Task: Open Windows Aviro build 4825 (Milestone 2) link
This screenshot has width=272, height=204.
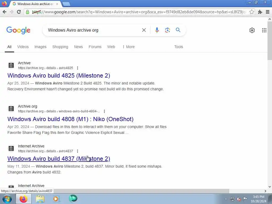Action: pyautogui.click(x=59, y=76)
